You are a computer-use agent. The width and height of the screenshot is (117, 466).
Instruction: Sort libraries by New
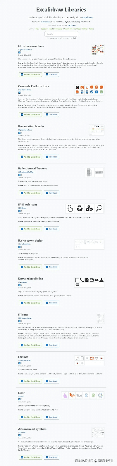click(x=37, y=29)
